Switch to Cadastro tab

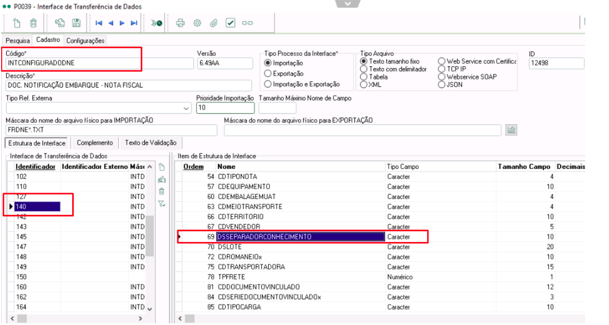point(48,40)
